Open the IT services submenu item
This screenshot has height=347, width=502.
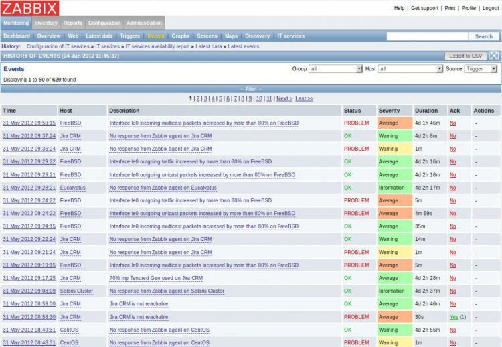pos(290,36)
